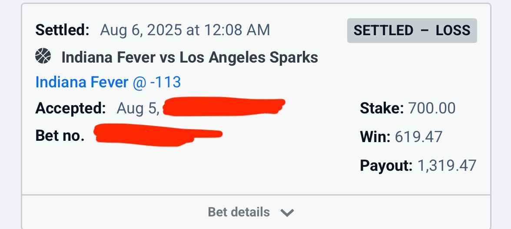Click the basketball sport icon
This screenshot has width=511, height=229.
[x=43, y=56]
